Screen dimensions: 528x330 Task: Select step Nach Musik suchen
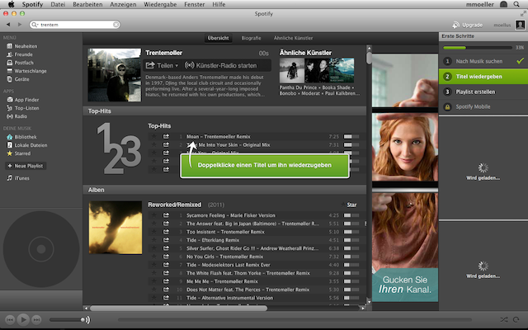(x=483, y=61)
